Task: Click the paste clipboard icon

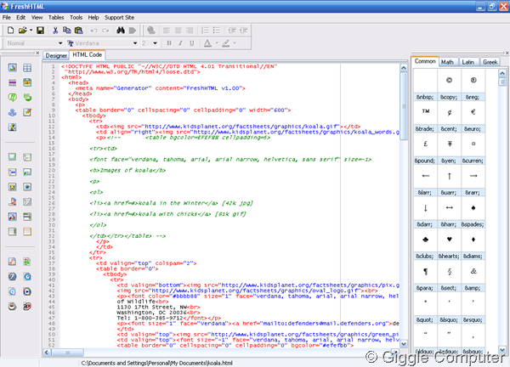Action: click(78, 31)
